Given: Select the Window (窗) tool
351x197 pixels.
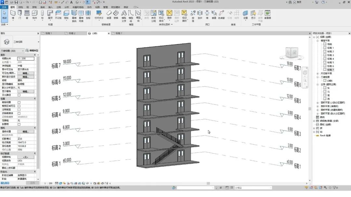Looking at the screenshot, I should 27,15.
